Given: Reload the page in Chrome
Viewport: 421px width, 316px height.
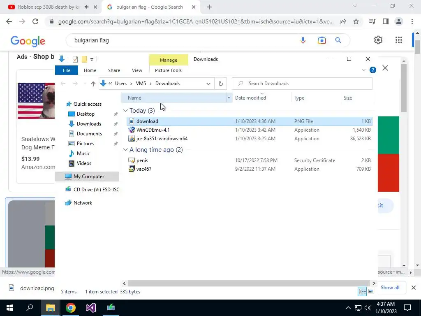Looking at the screenshot, I should click(x=35, y=21).
